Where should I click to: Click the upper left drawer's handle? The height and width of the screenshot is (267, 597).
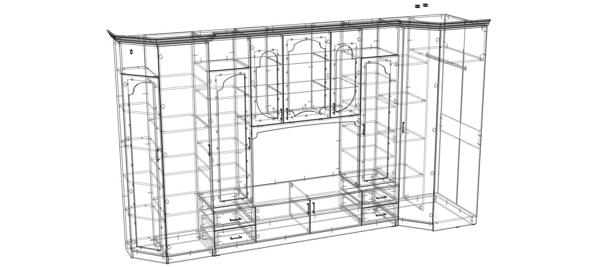pyautogui.click(x=235, y=219)
